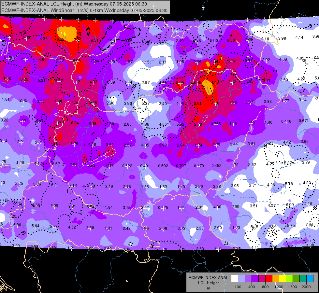
Task: Click the wind shear value 7.13
Action: 73,186
